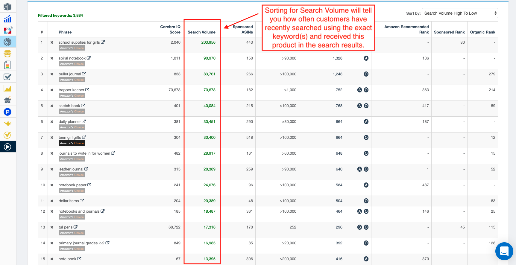Click the '#' column header

click(42, 32)
